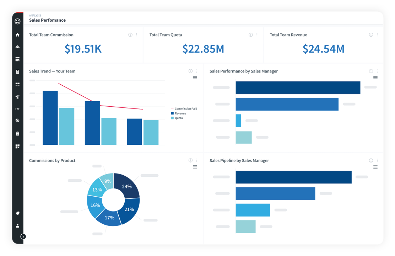Show info for Commissions by Product chart
This screenshot has width=395, height=256.
190,160
